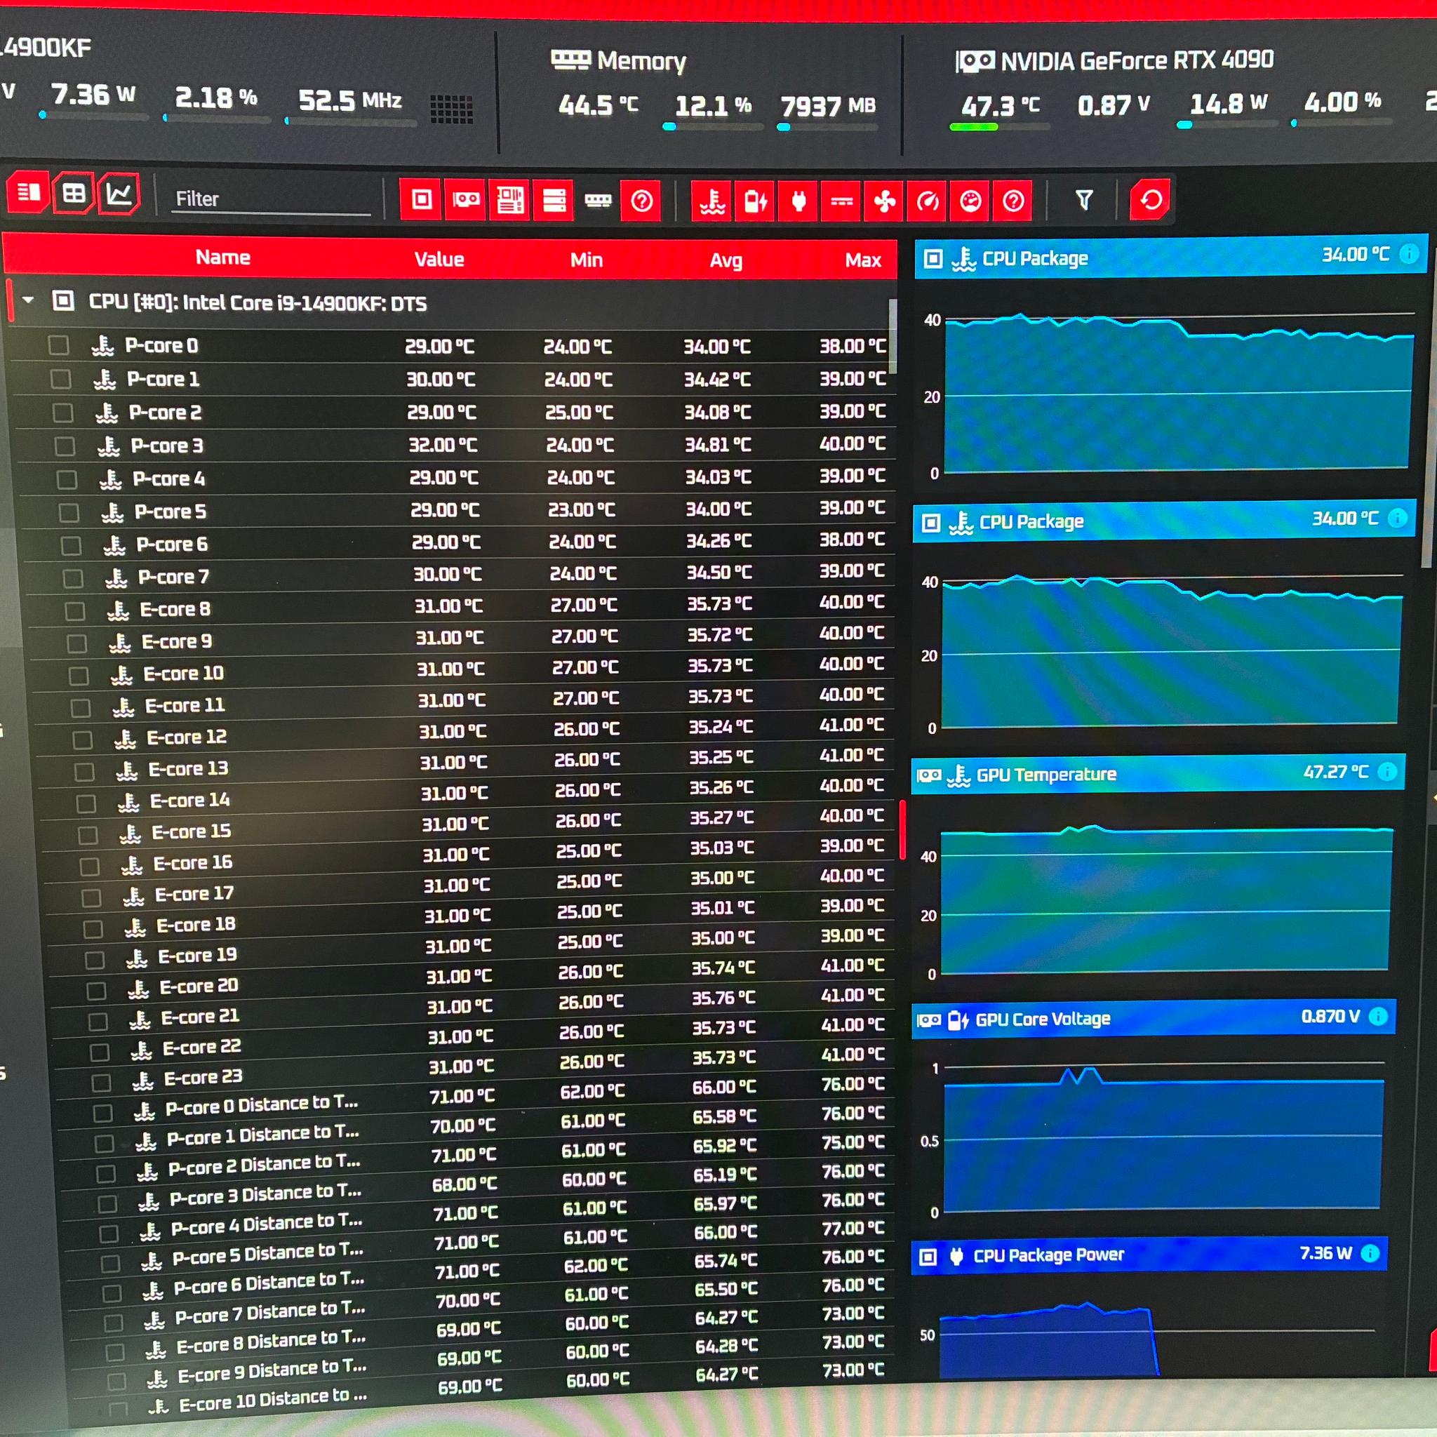Click the bar under GPU 14.8 W

tap(1227, 125)
